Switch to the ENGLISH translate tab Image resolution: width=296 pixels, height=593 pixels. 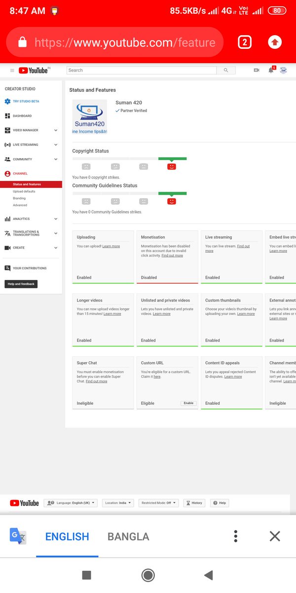(x=67, y=537)
